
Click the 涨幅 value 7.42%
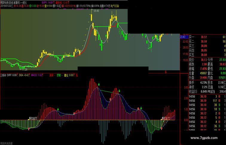(x=204, y=68)
